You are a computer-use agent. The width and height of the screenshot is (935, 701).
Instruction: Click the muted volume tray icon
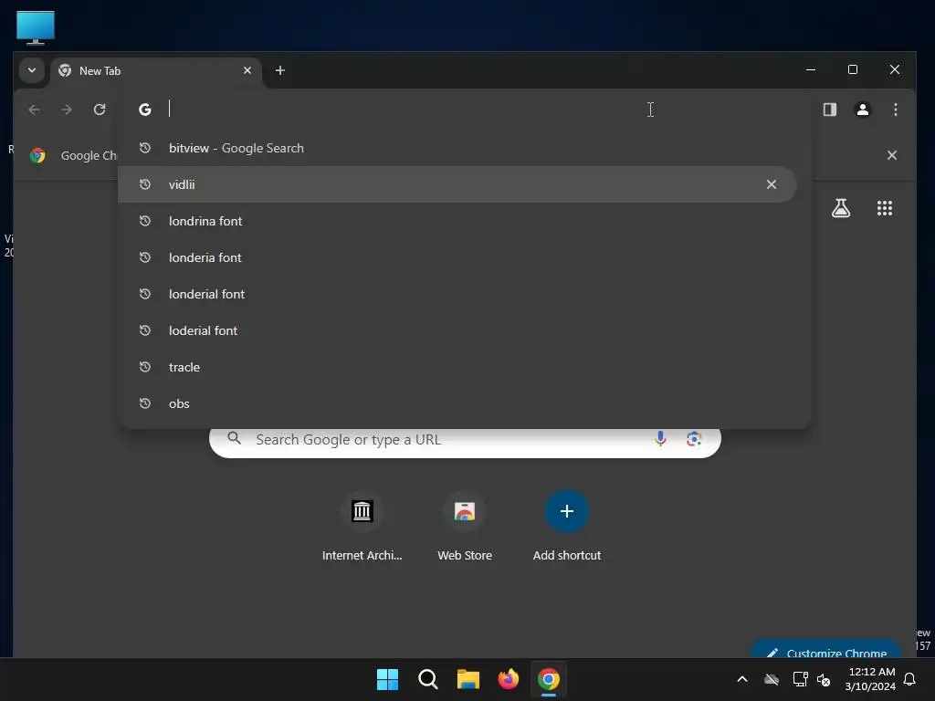824,679
